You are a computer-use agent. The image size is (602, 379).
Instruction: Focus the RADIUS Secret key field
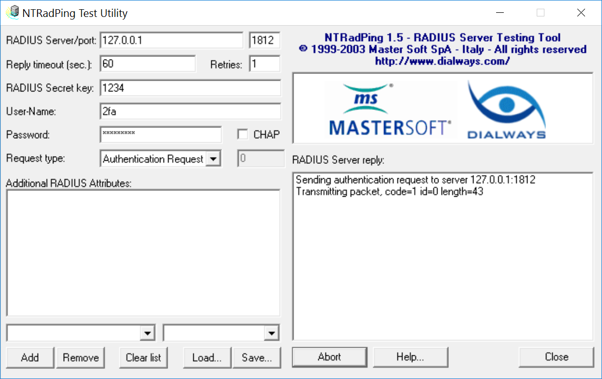point(190,88)
